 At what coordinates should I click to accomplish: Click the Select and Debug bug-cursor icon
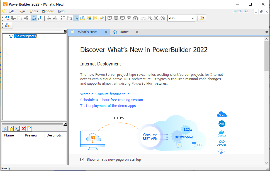pos(150,18)
